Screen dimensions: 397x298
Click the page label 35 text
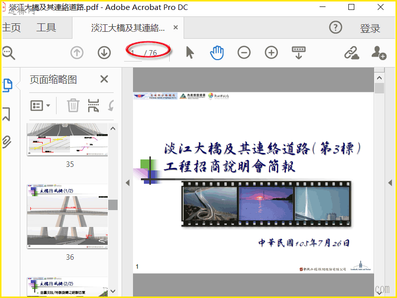pyautogui.click(x=70, y=164)
